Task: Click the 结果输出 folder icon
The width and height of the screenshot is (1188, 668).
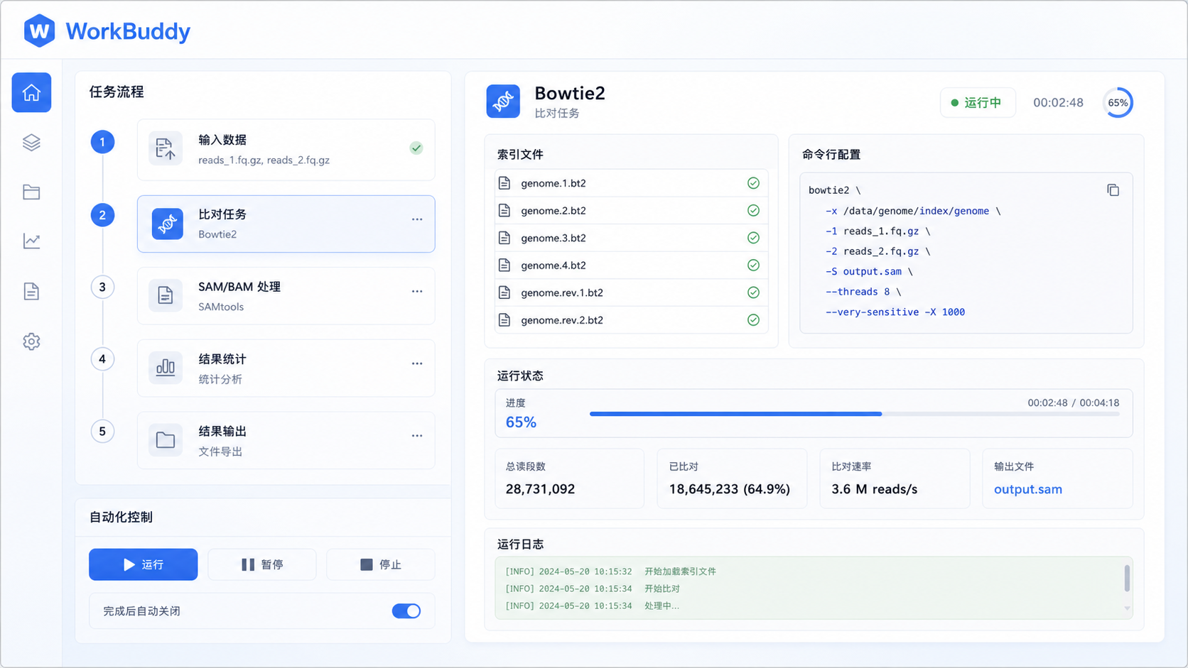Action: 166,440
